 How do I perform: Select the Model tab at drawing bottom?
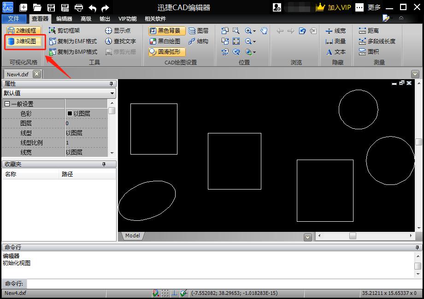tap(132, 236)
